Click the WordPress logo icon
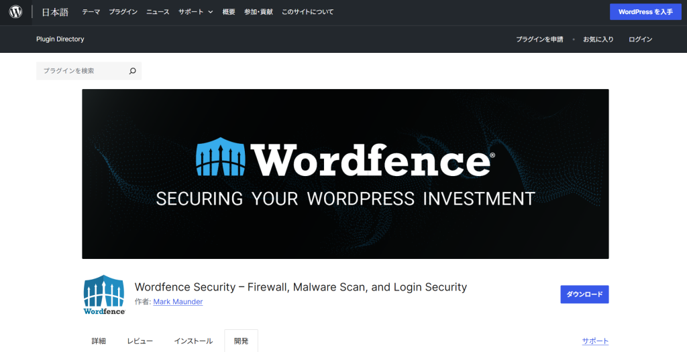The image size is (687, 352). click(16, 12)
